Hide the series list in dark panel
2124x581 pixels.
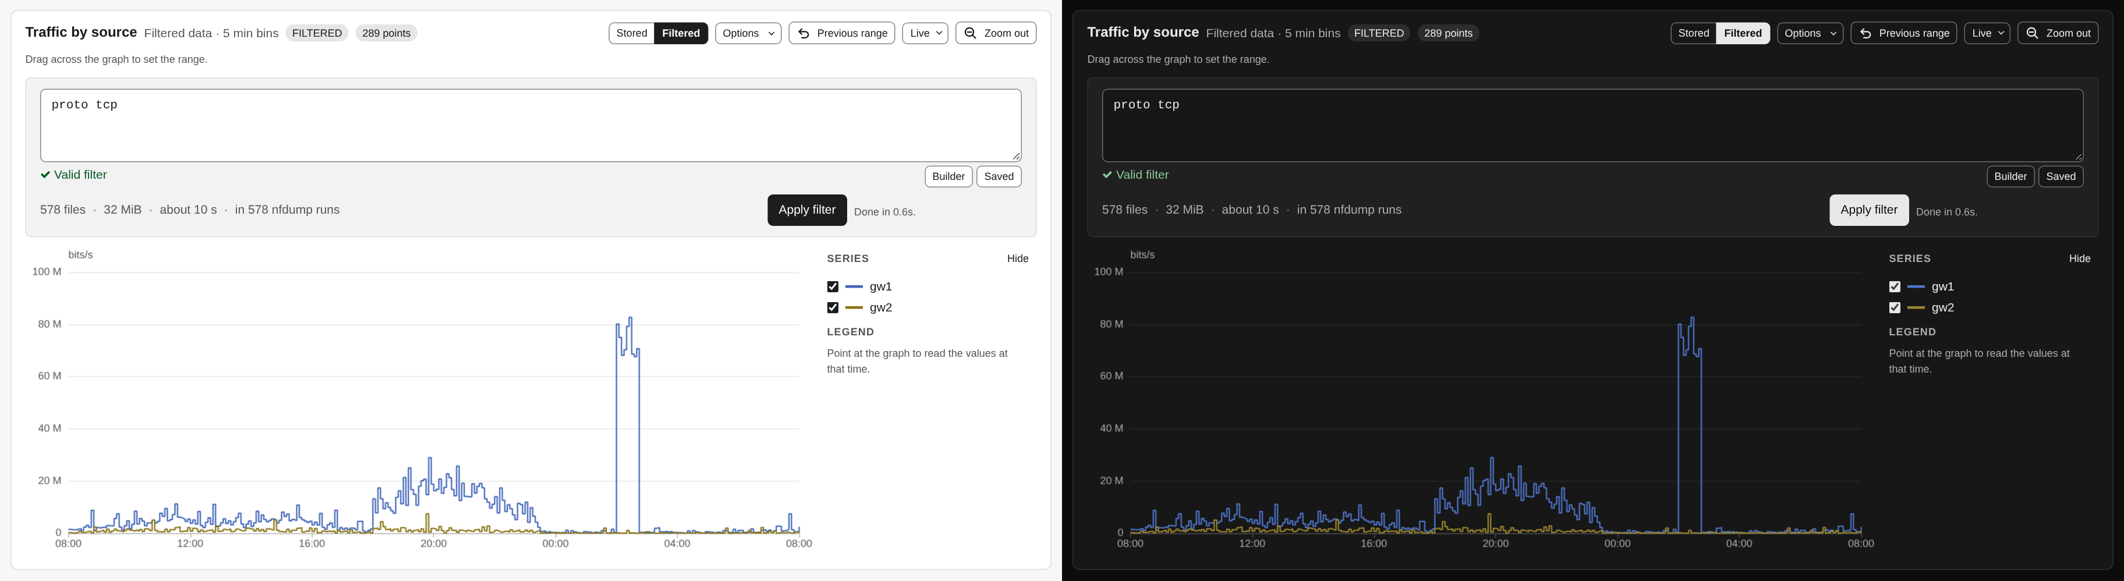pos(2080,258)
